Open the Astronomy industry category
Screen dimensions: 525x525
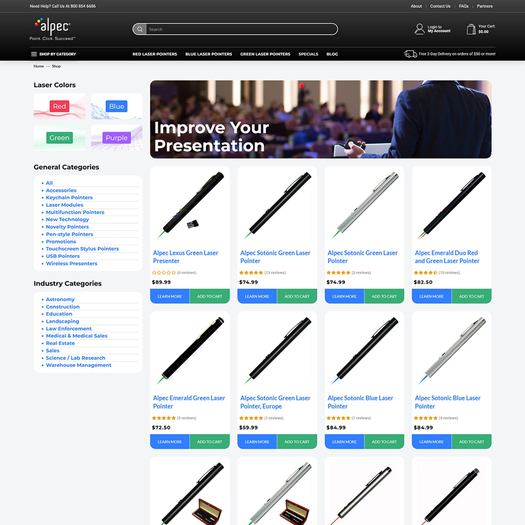point(60,299)
